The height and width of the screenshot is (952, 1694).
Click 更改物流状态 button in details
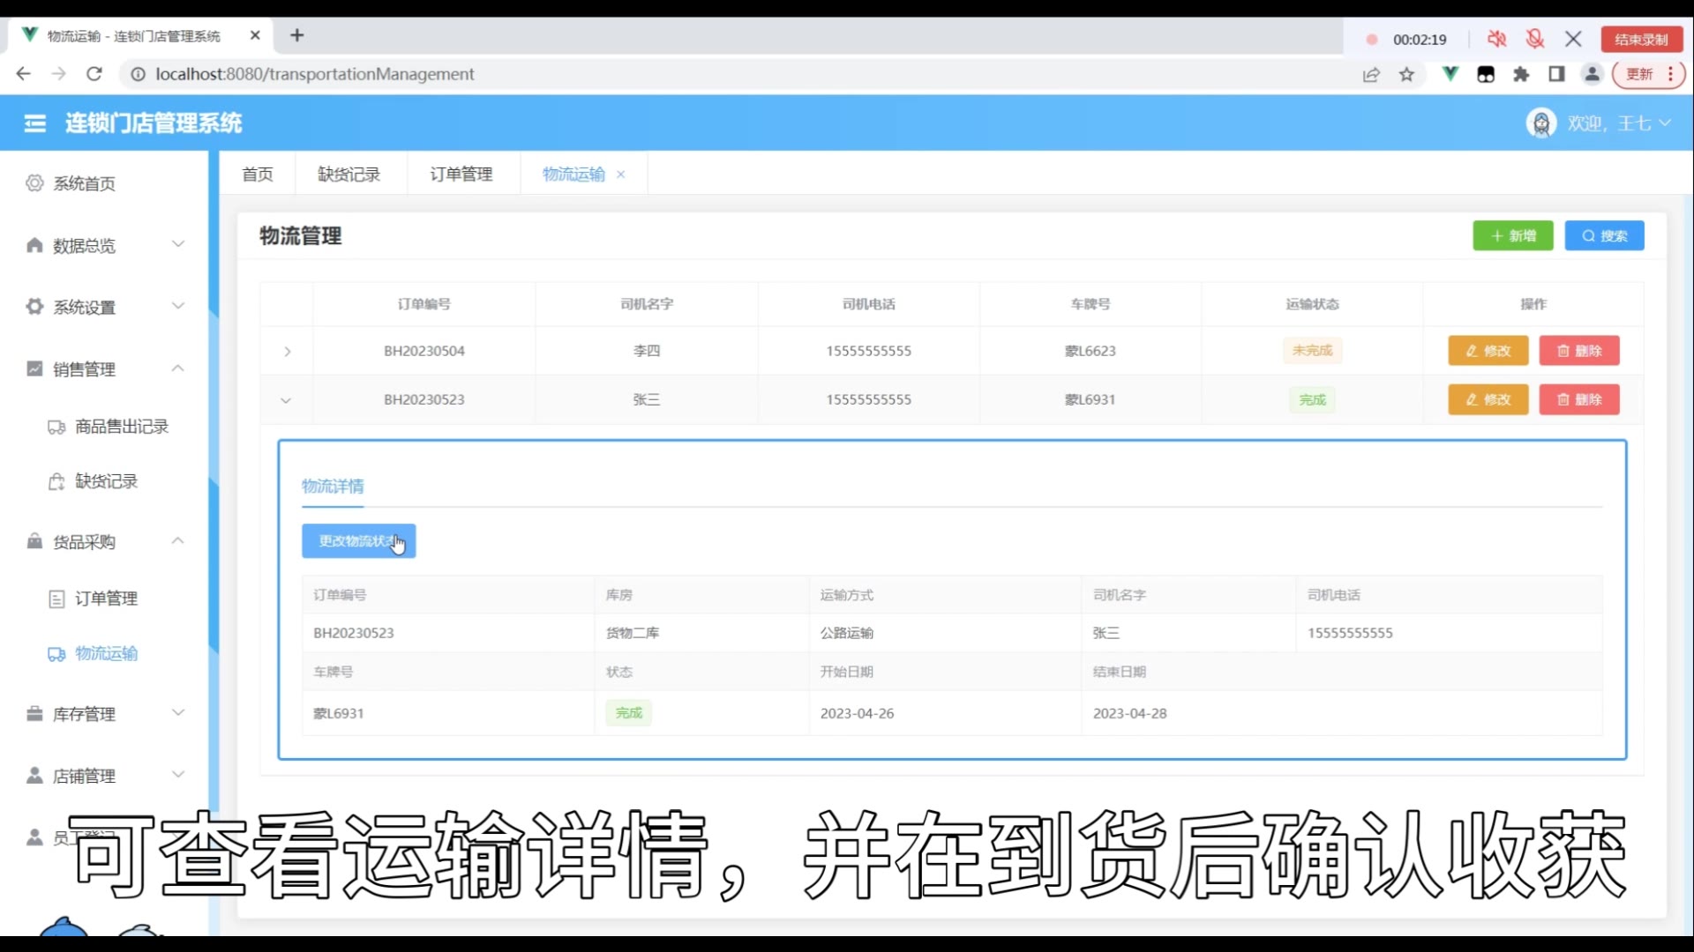358,540
